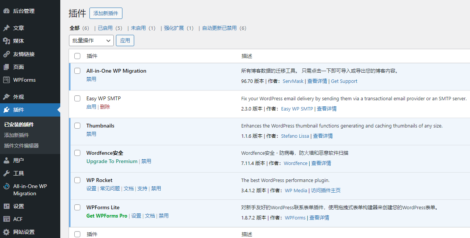The height and width of the screenshot is (238, 470).
Task: Click 禁用 link in the Wordfence row
Action: coord(146,161)
